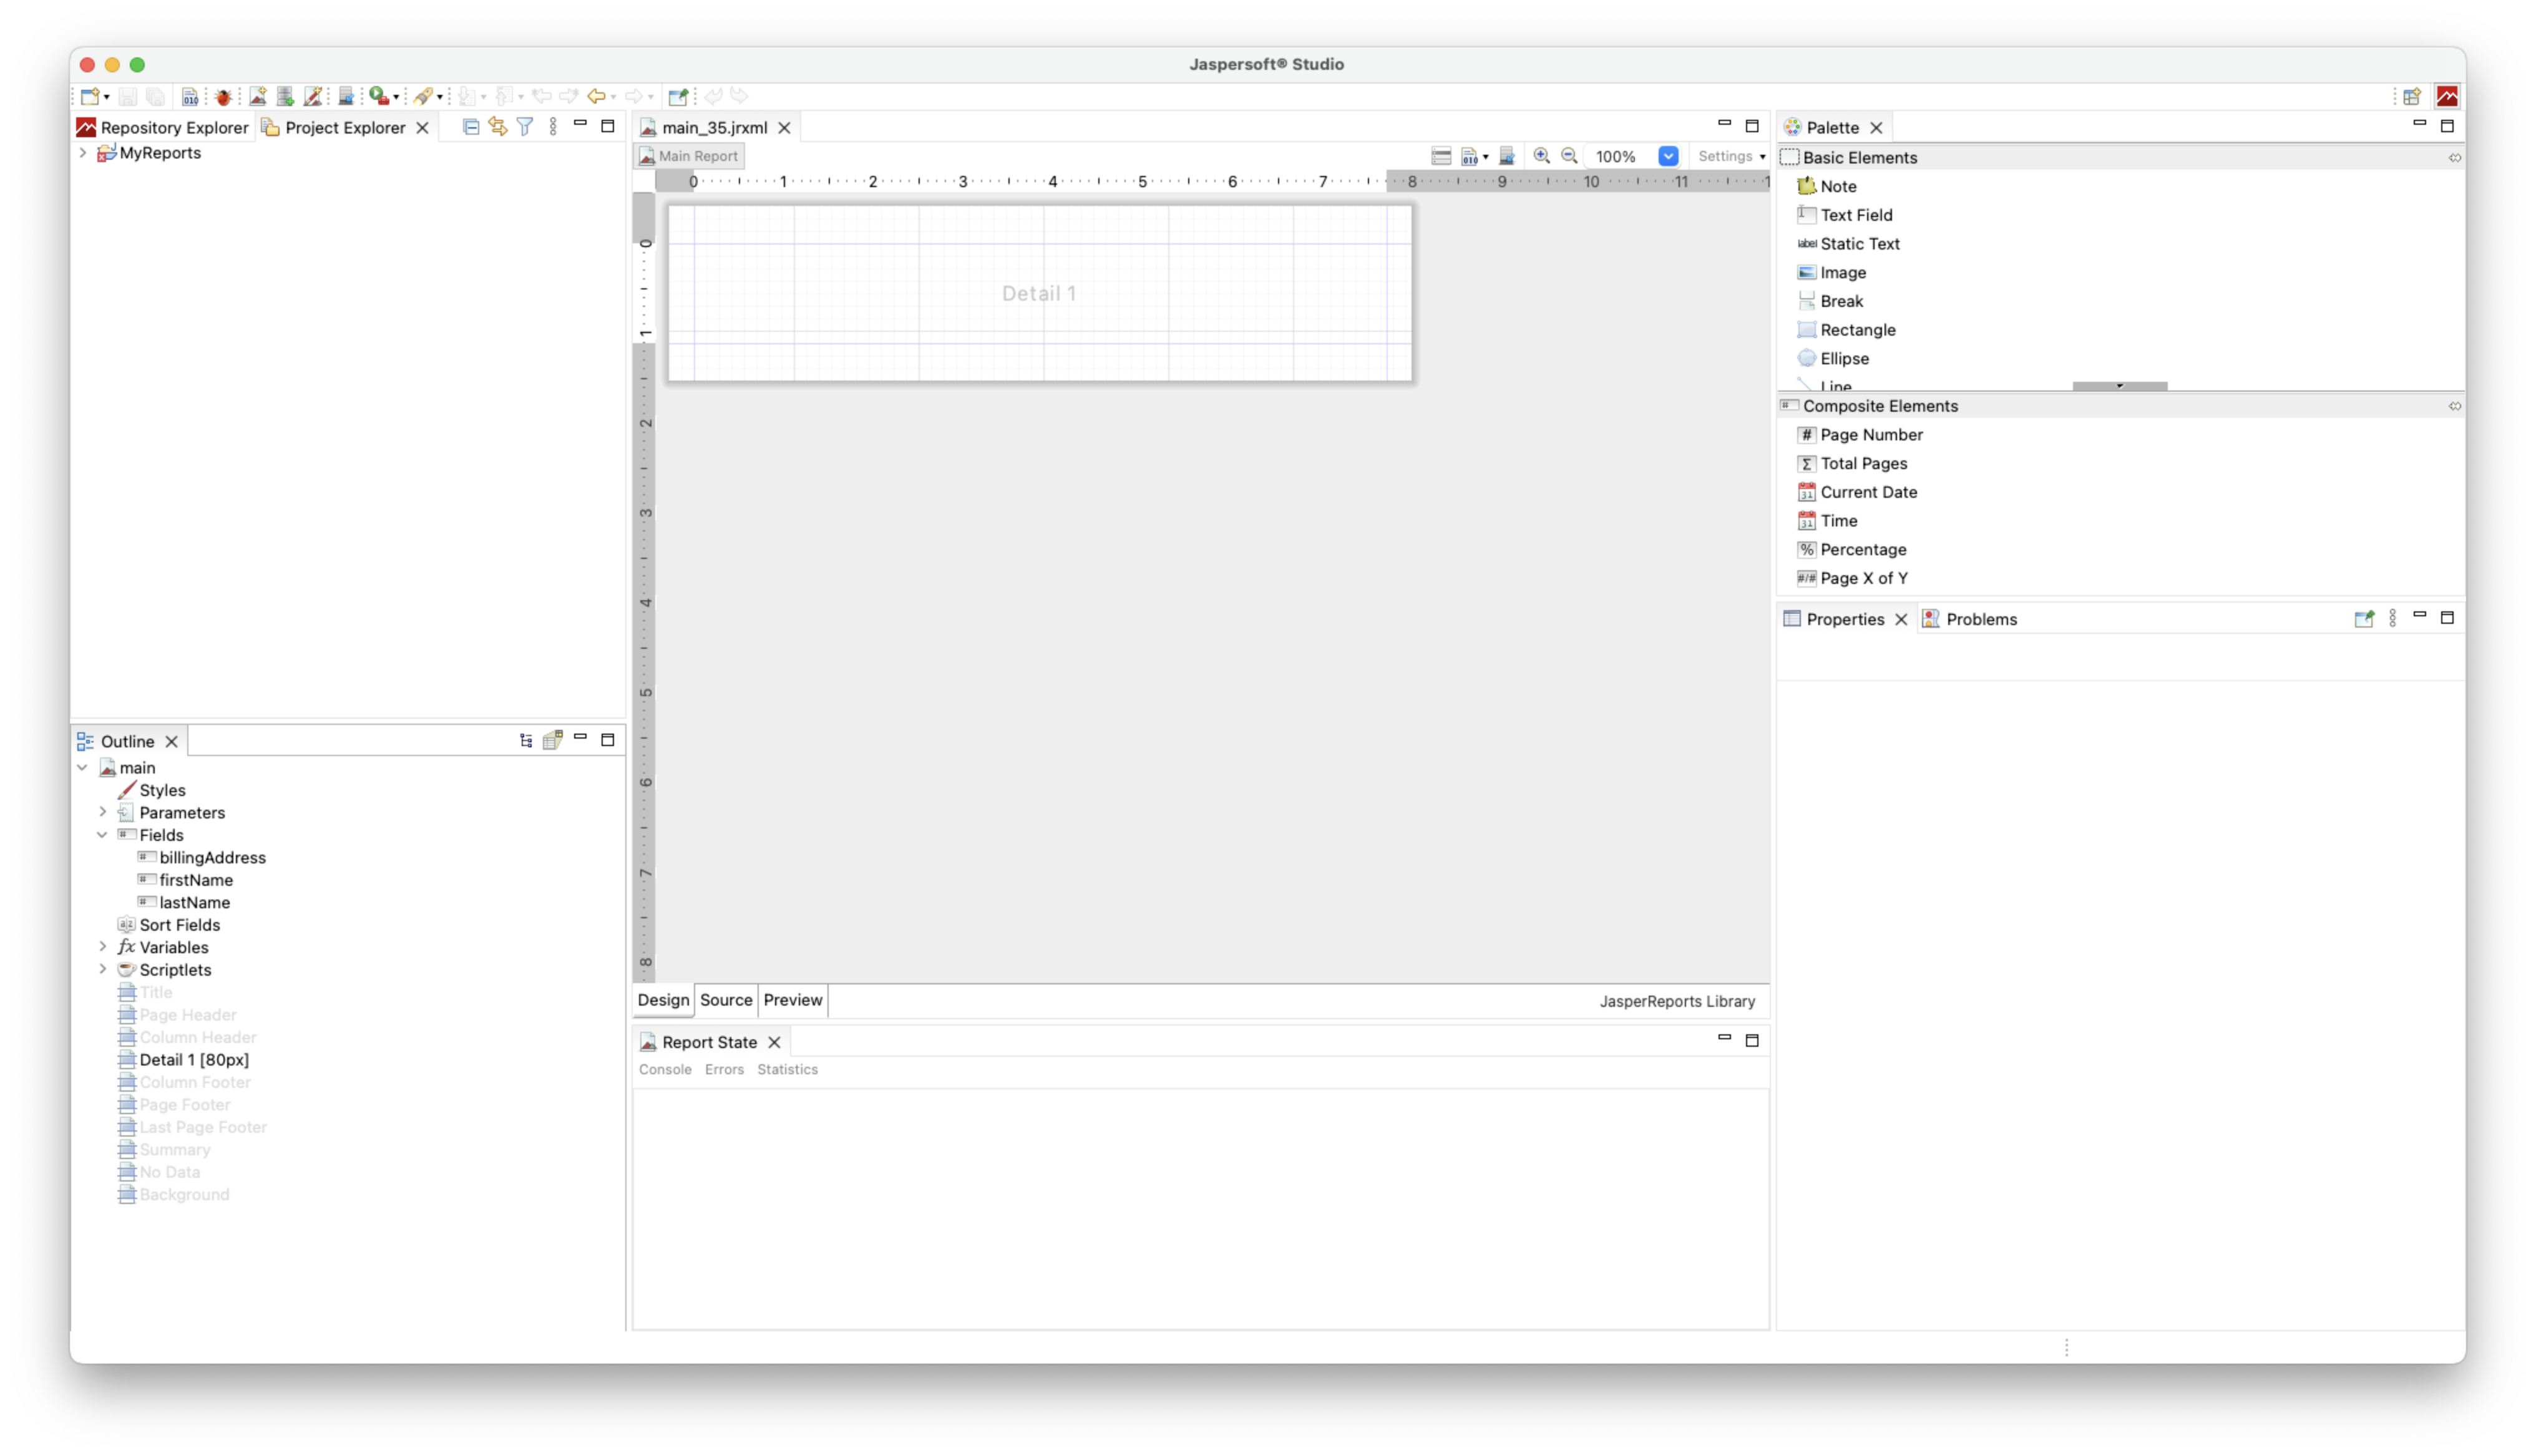Open the Problems tab
Screen dimensions: 2536x1456
click(x=1980, y=619)
